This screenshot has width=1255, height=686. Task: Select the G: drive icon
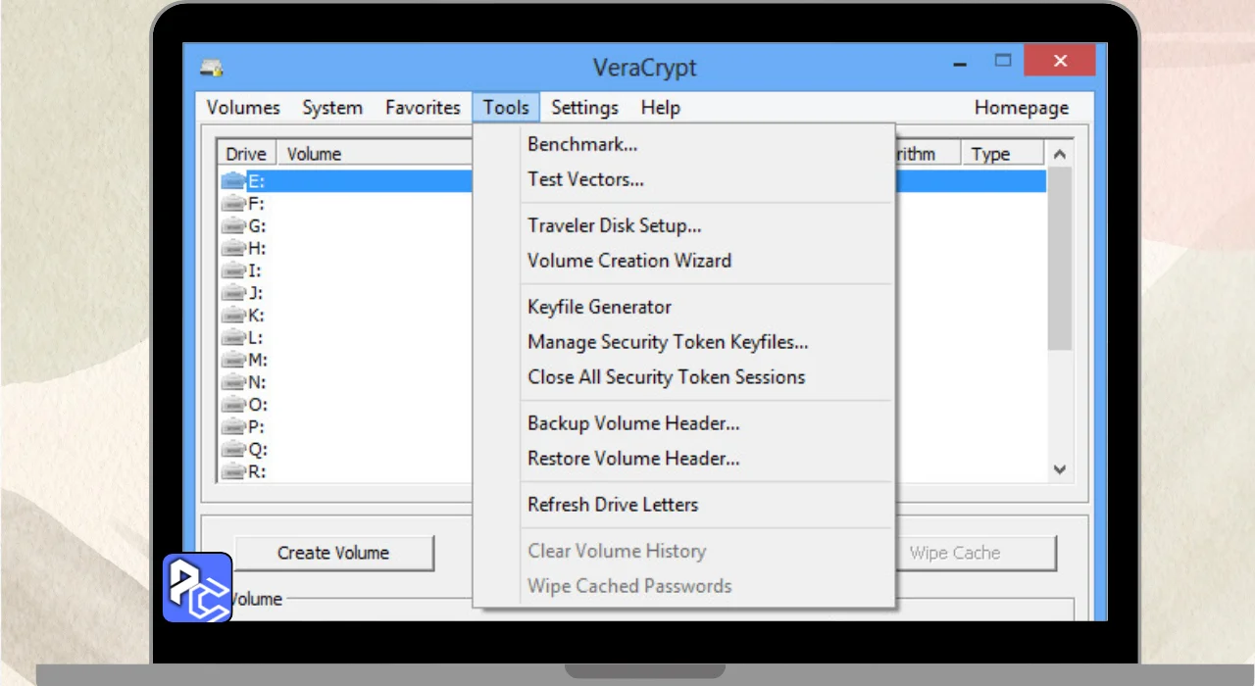(233, 225)
